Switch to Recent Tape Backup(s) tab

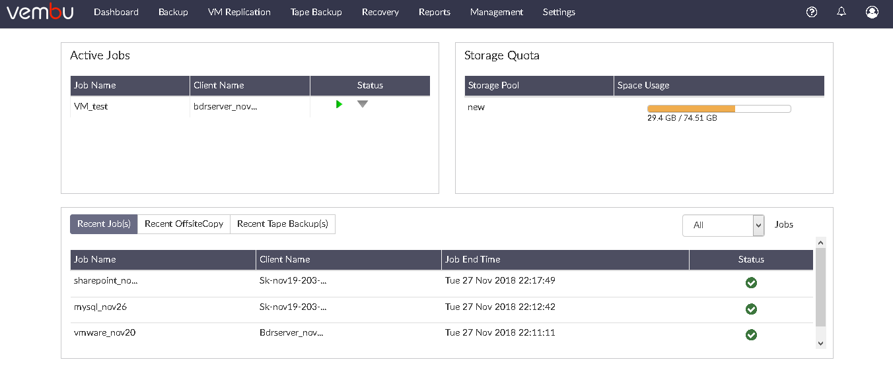coord(283,224)
